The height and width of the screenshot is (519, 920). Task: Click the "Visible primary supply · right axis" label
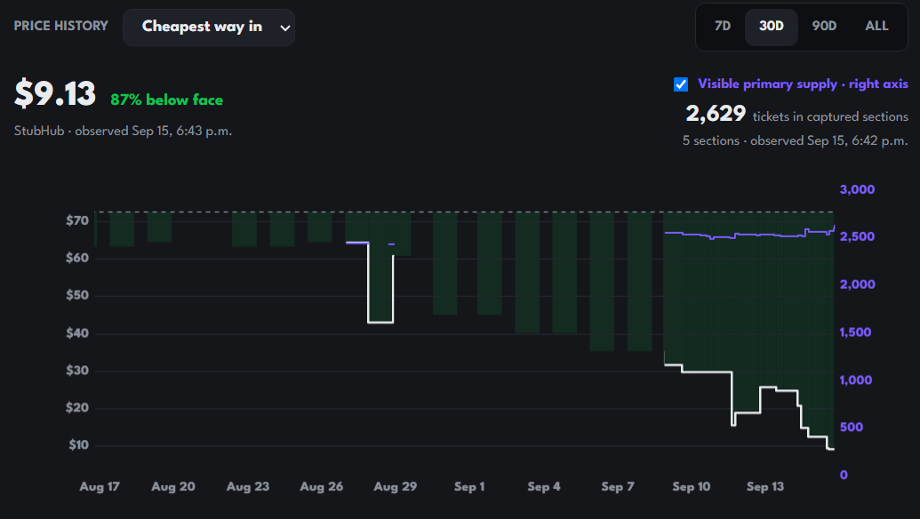[803, 84]
